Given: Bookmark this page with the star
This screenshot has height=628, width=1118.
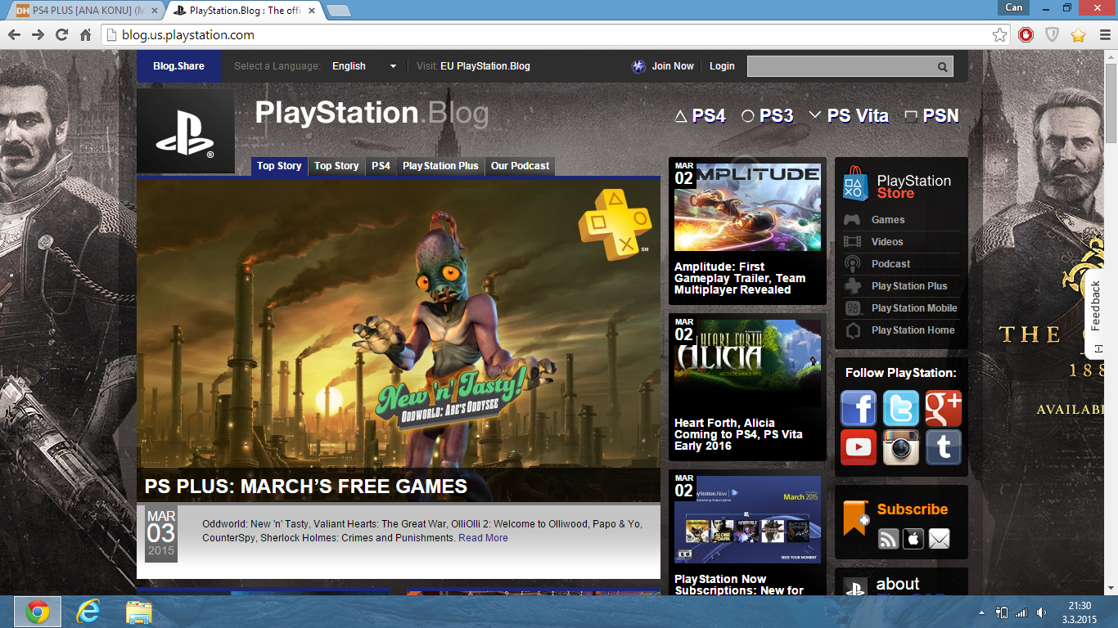Looking at the screenshot, I should pyautogui.click(x=999, y=35).
